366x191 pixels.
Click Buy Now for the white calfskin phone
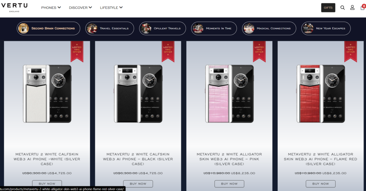pos(47,184)
